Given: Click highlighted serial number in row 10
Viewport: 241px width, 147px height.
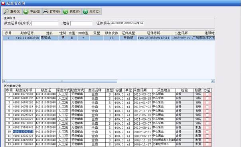Looking at the screenshot, I should (x=23, y=131).
